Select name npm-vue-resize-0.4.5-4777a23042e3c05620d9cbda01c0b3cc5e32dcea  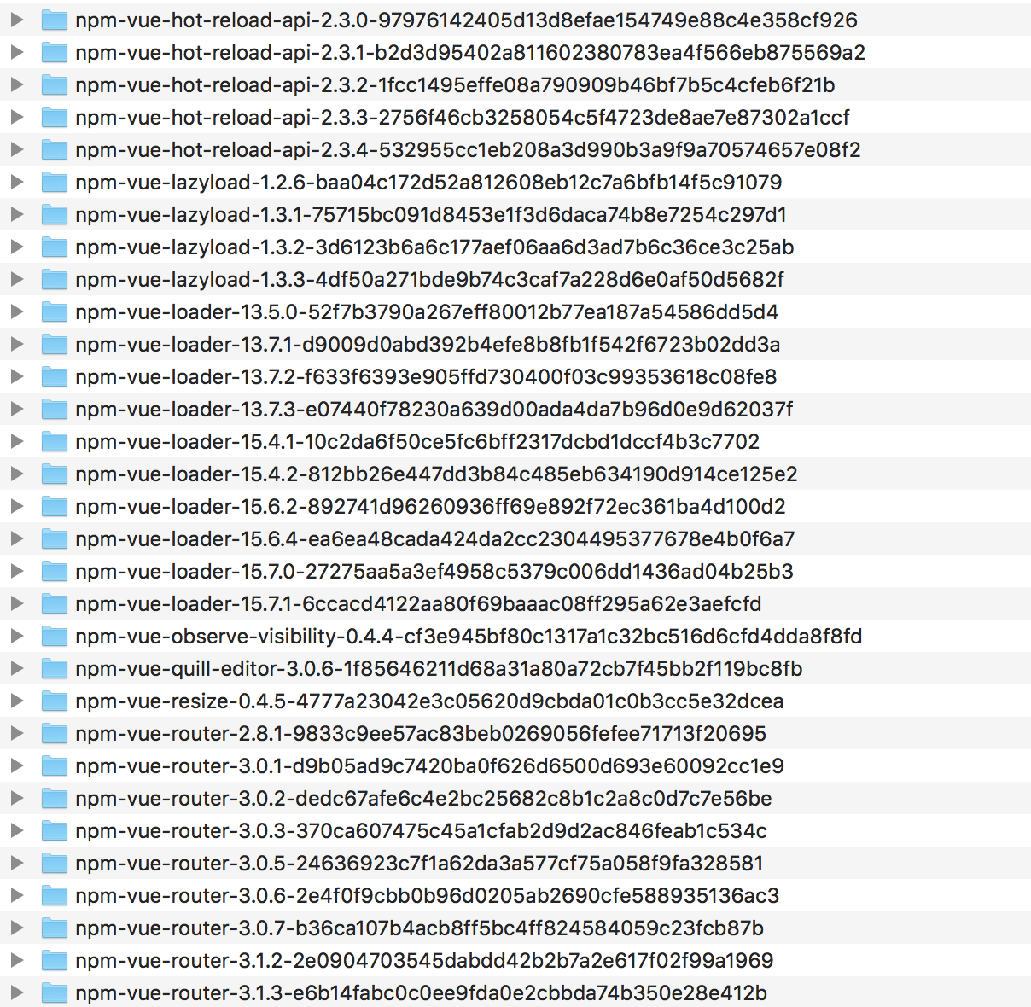tap(429, 701)
